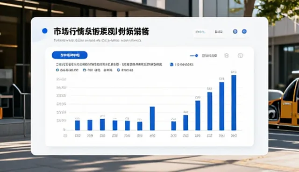Click the gray square icon right of series label
This screenshot has height=172, width=299.
tap(226, 56)
